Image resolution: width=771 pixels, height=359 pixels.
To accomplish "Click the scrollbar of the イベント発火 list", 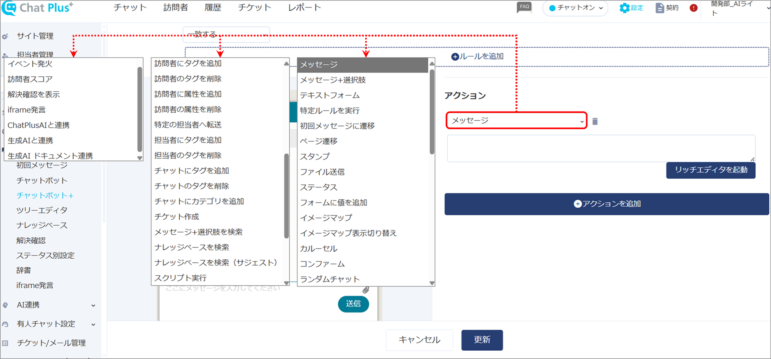I will coord(140,109).
